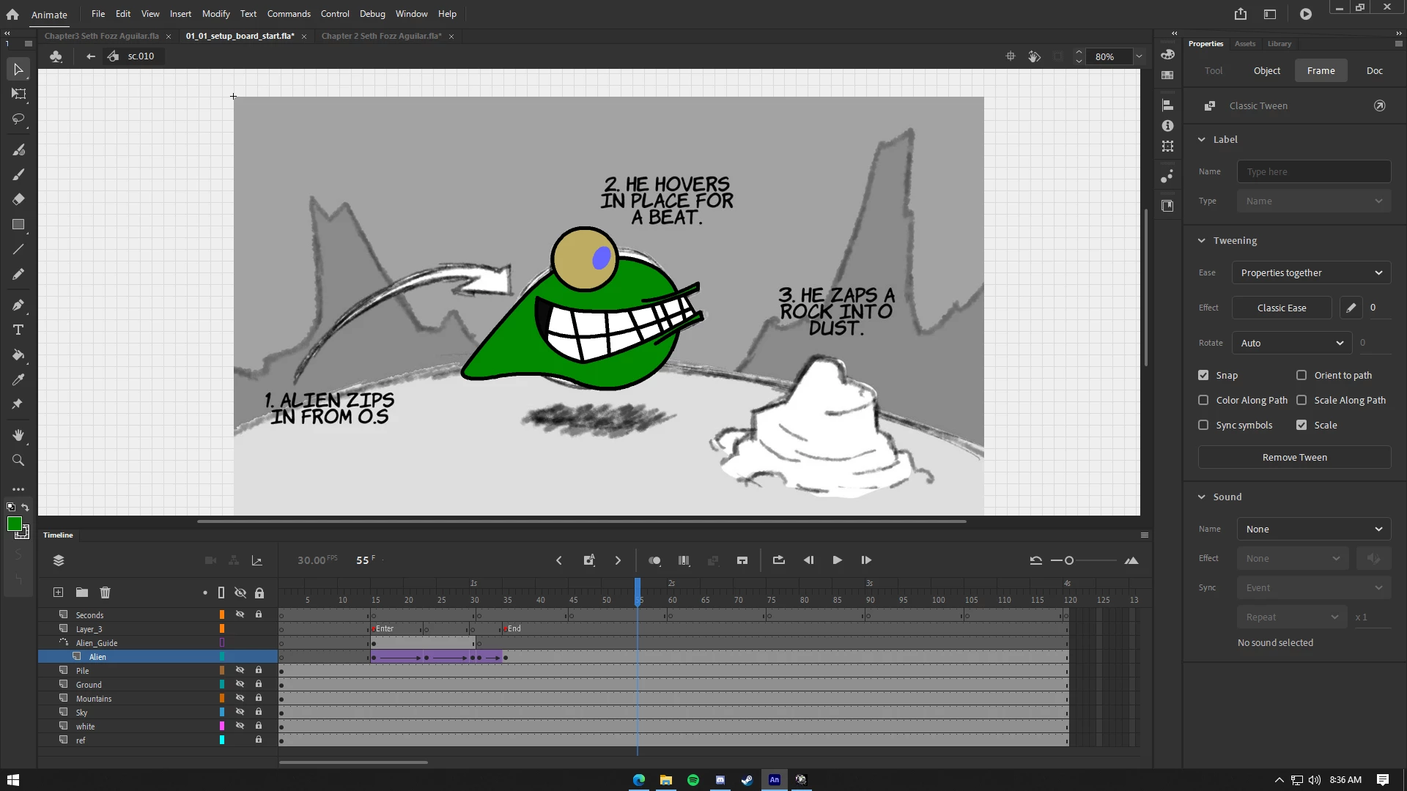The image size is (1407, 791).
Task: Select the Text tool
Action: tap(18, 330)
